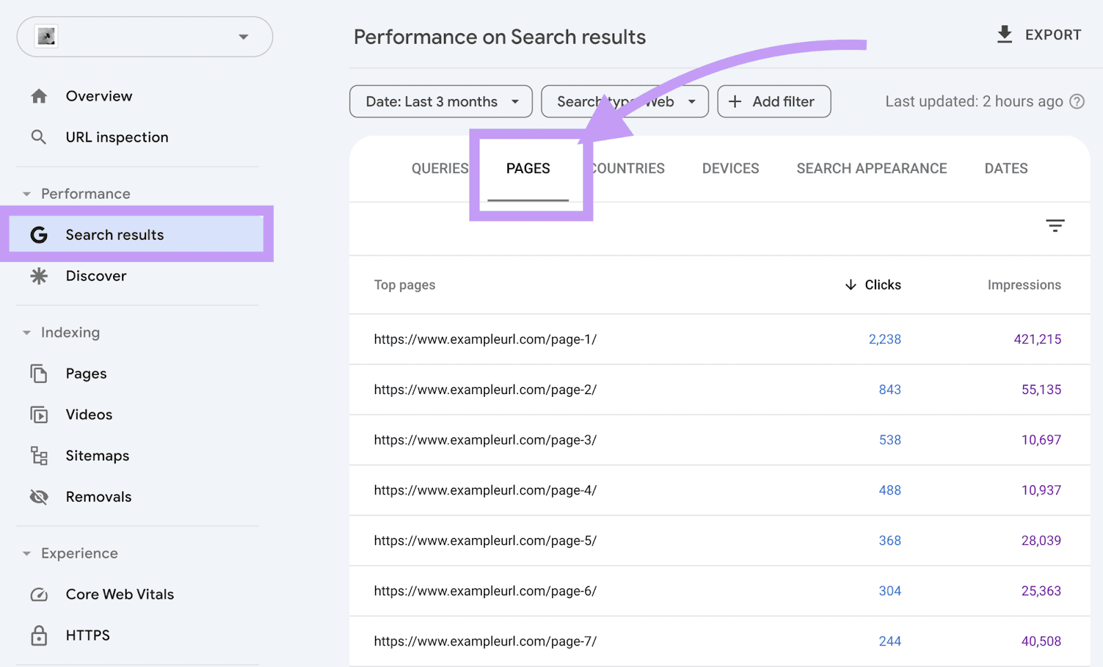Click the Add filter button

pos(773,101)
